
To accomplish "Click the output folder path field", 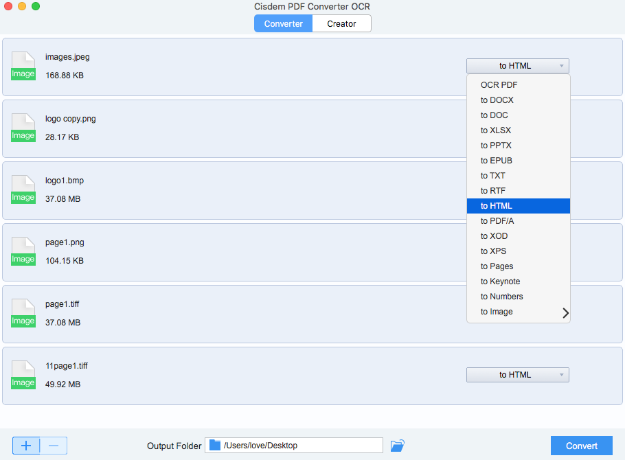I will click(x=294, y=446).
